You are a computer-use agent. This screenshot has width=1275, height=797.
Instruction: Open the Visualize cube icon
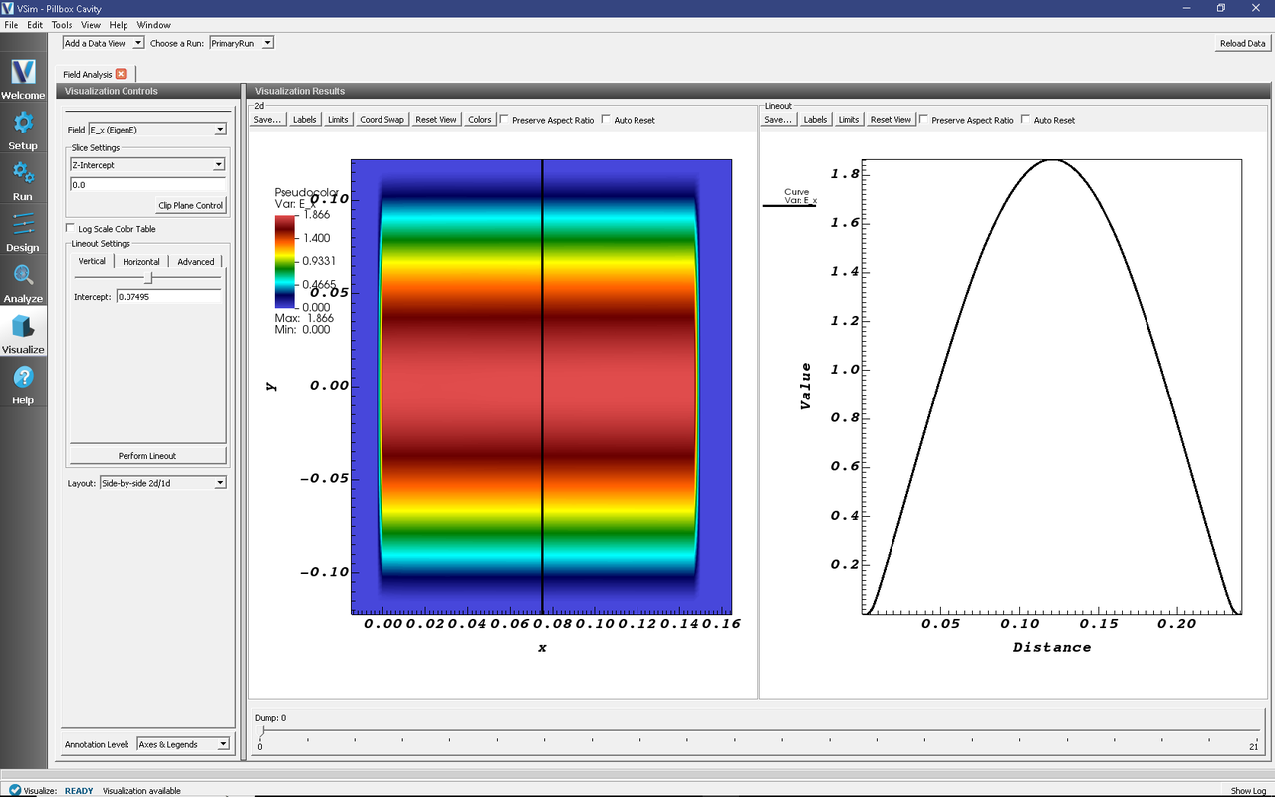click(23, 326)
